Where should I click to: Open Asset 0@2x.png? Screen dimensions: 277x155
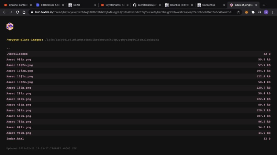pos(19,60)
